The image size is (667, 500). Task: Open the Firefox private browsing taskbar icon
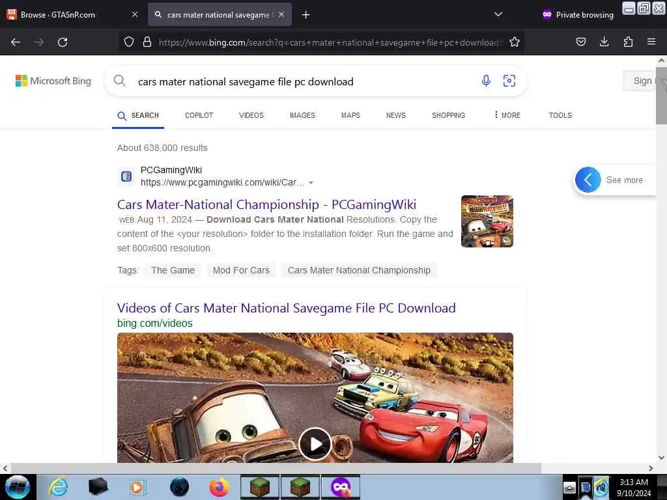point(341,487)
